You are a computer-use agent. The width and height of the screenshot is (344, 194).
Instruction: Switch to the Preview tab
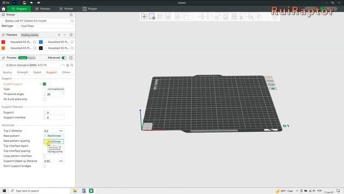click(43, 9)
